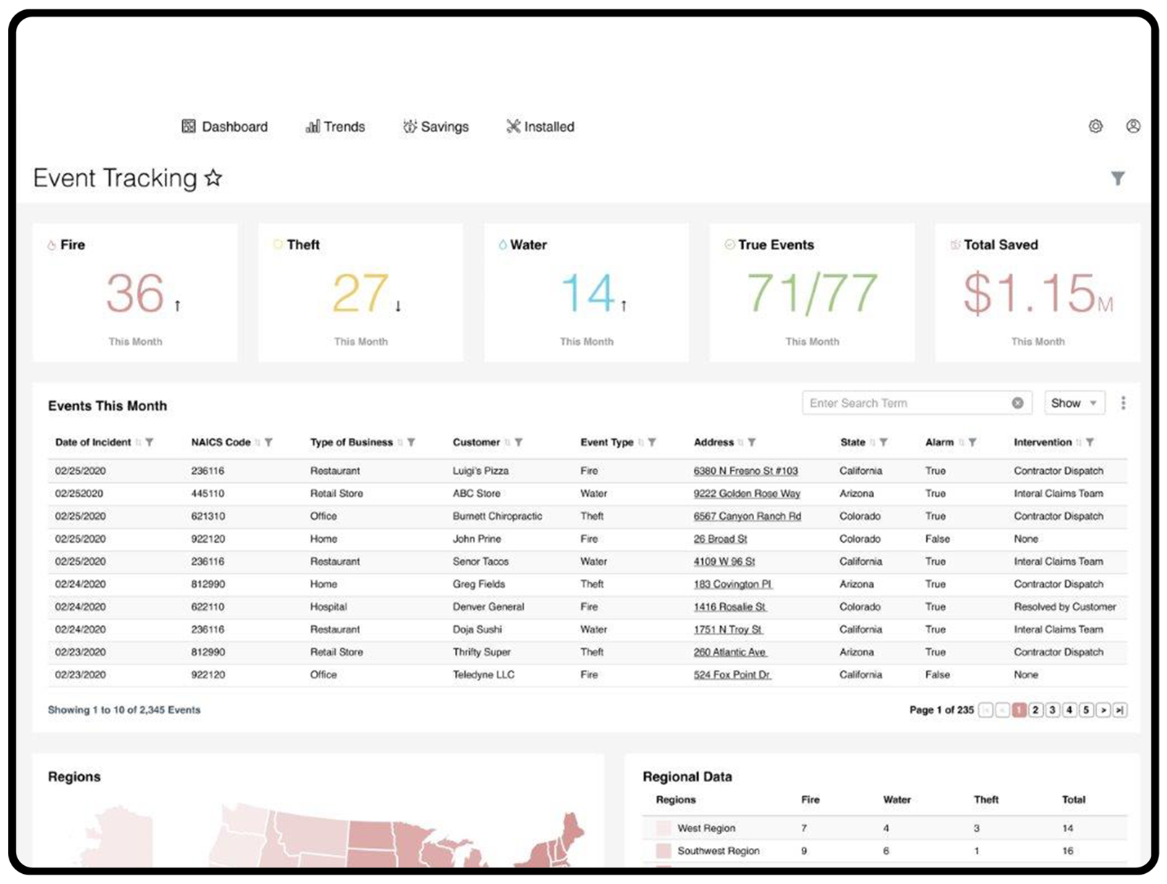
Task: Open the user profile icon
Action: tap(1133, 126)
